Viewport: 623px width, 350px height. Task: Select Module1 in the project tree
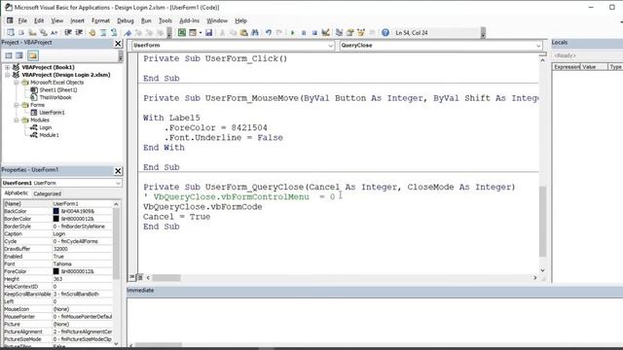pyautogui.click(x=49, y=135)
